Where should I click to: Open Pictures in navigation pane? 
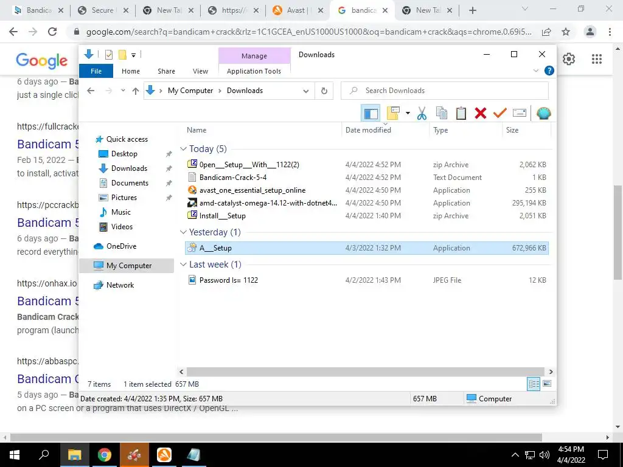click(124, 198)
